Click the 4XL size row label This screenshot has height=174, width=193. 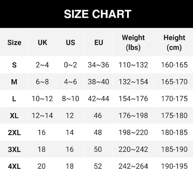(14, 166)
